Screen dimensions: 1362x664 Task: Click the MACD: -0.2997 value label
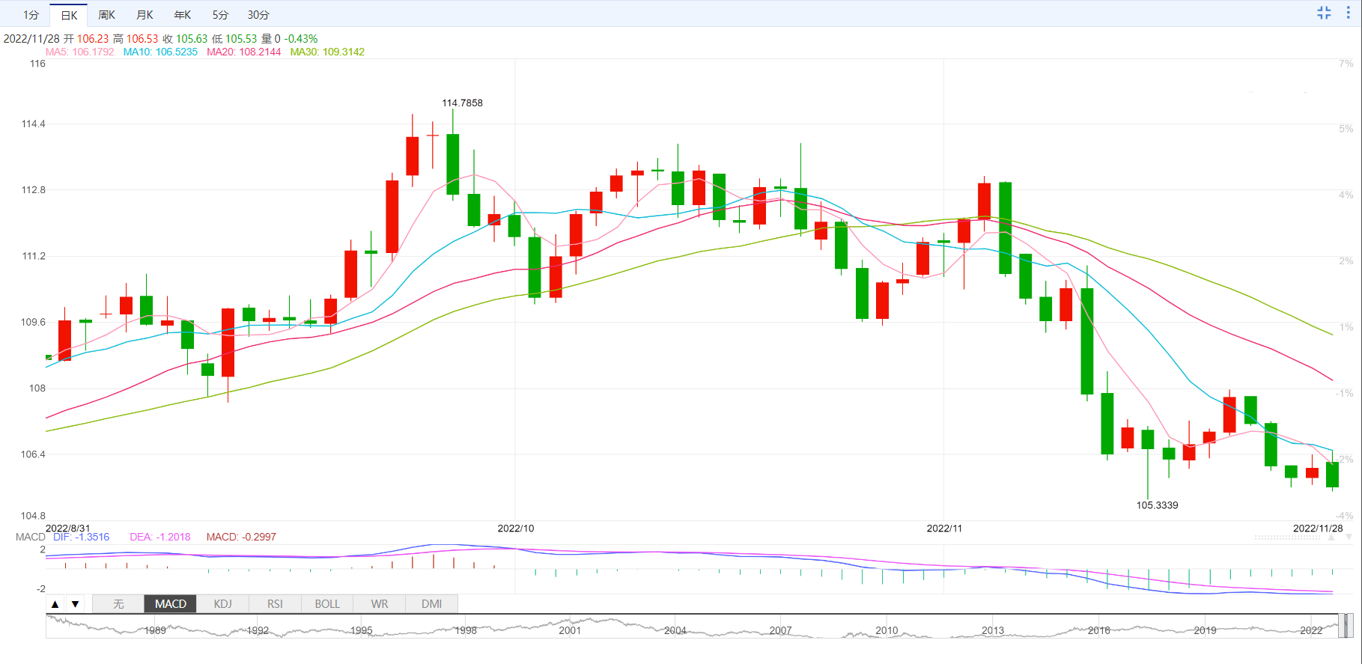point(241,537)
